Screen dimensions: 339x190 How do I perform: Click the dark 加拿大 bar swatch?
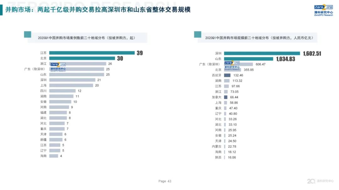click(226, 97)
